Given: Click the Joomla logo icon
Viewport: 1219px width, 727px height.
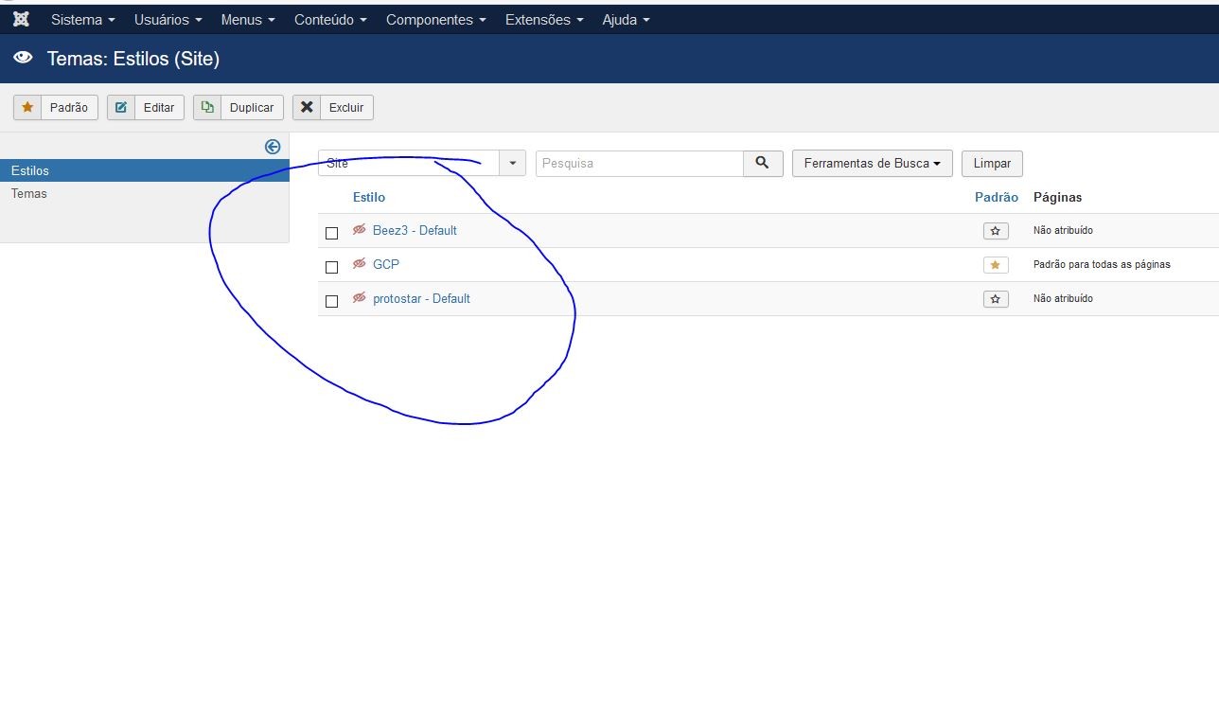Looking at the screenshot, I should point(21,19).
